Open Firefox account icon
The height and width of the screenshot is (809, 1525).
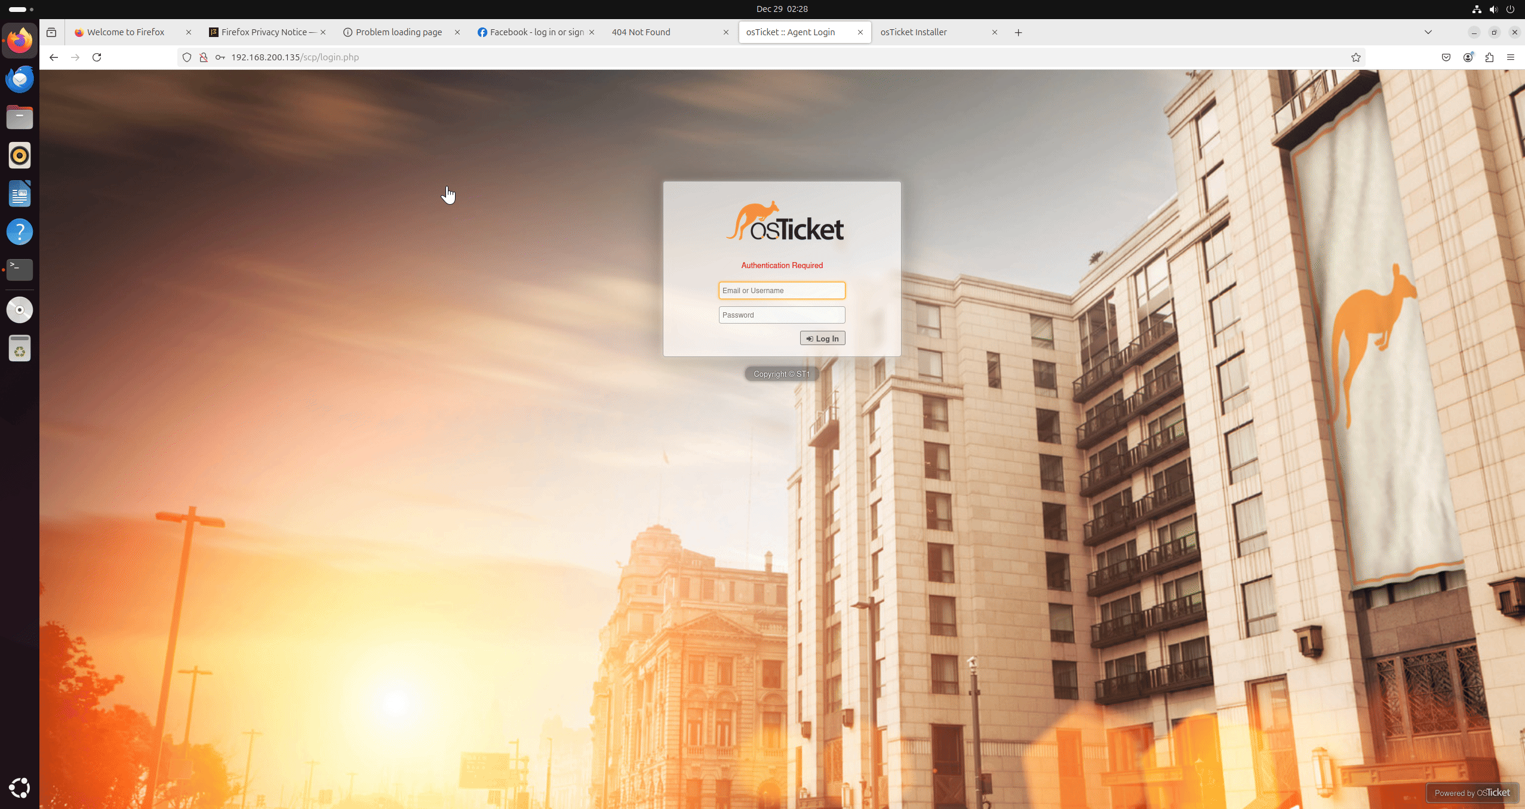[1468, 57]
